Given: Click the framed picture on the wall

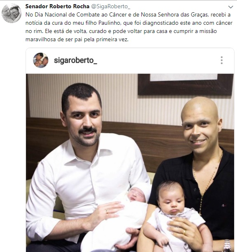Looking at the screenshot, I should tap(185, 84).
